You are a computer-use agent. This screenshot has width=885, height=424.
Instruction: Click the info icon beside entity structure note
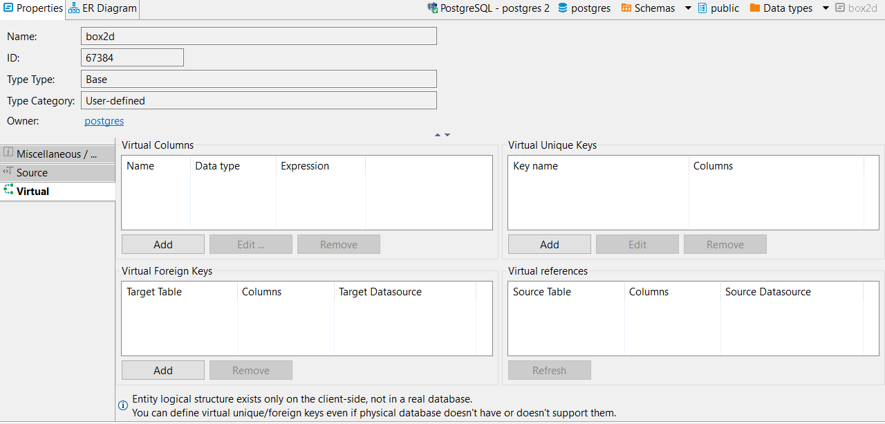click(123, 405)
